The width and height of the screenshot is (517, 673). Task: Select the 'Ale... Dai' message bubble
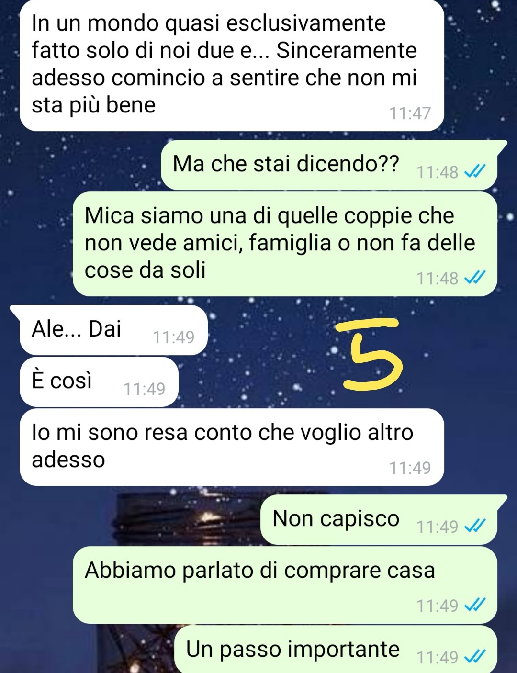(113, 330)
